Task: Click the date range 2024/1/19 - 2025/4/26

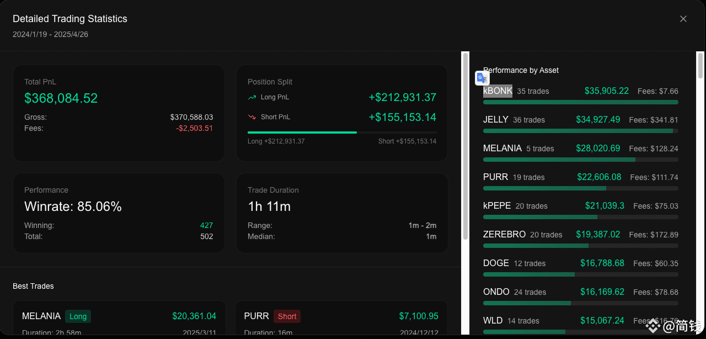Action: [x=50, y=34]
